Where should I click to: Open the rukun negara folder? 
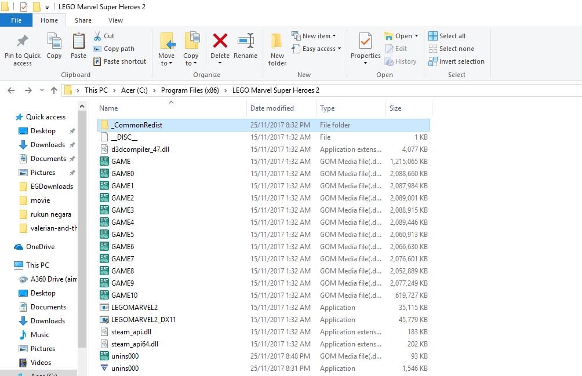45,214
